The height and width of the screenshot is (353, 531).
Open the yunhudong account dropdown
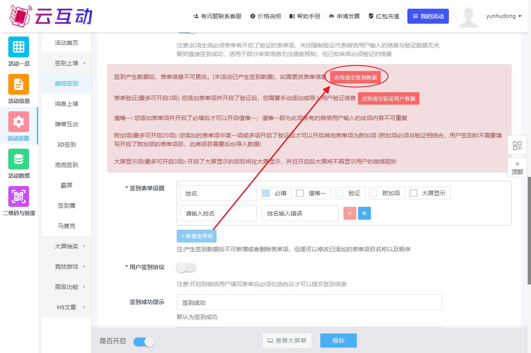click(503, 16)
